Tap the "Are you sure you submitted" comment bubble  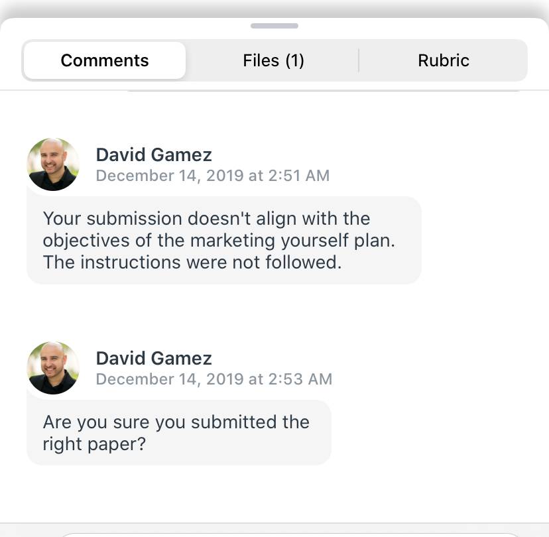[179, 433]
